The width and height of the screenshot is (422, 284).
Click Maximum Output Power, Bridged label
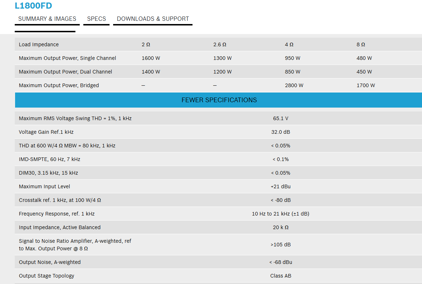click(59, 85)
